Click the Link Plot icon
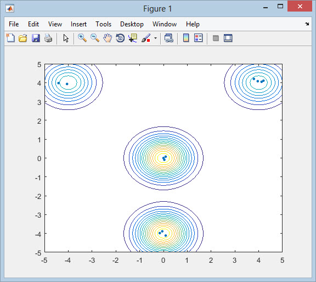316x282 pixels. tap(168, 38)
